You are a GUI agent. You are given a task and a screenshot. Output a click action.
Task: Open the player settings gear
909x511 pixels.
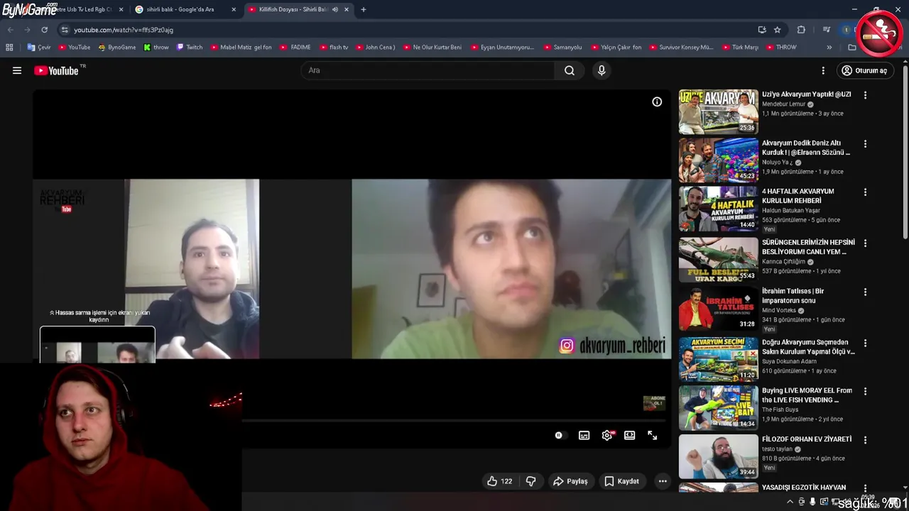(606, 435)
